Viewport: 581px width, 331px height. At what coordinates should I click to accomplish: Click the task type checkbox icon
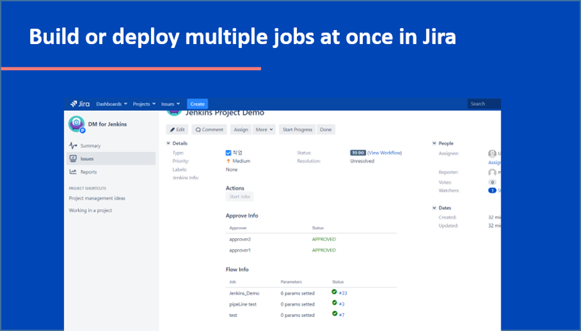point(229,153)
